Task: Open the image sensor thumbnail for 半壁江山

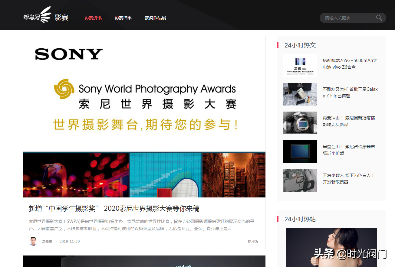Action: (300, 151)
